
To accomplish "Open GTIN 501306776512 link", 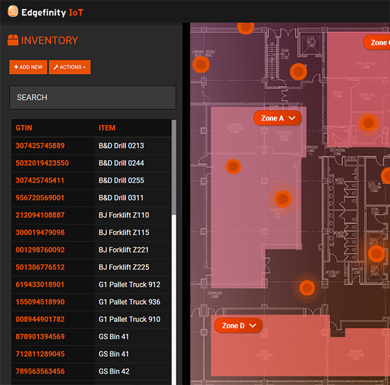I will (x=40, y=267).
